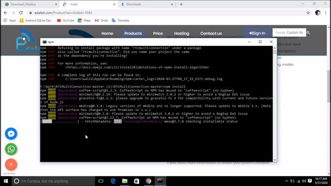
Task: Launch Microsoft Edge from taskbar
Action: point(113,181)
